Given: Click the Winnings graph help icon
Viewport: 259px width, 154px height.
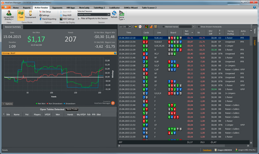Looking at the screenshot, I should [x=115, y=53].
